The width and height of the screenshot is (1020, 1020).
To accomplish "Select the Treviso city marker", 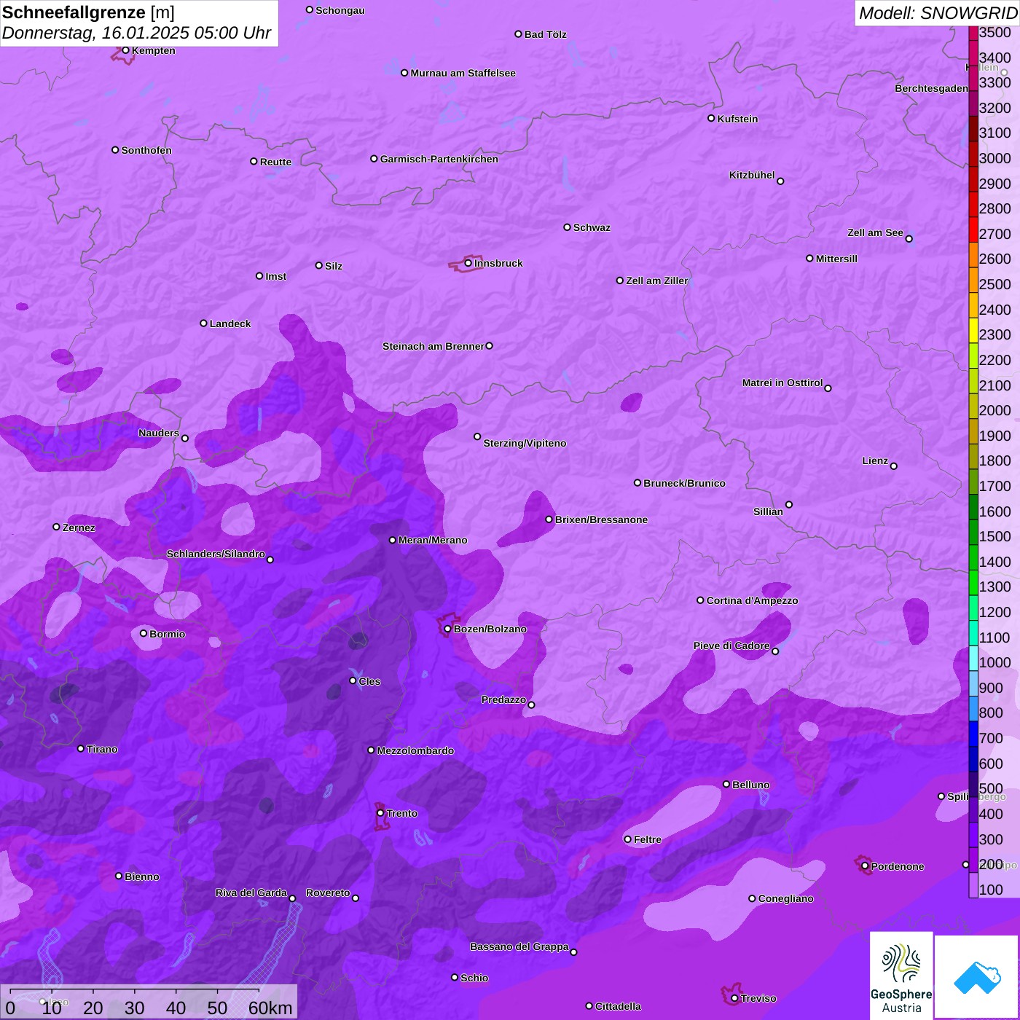I will 734,998.
